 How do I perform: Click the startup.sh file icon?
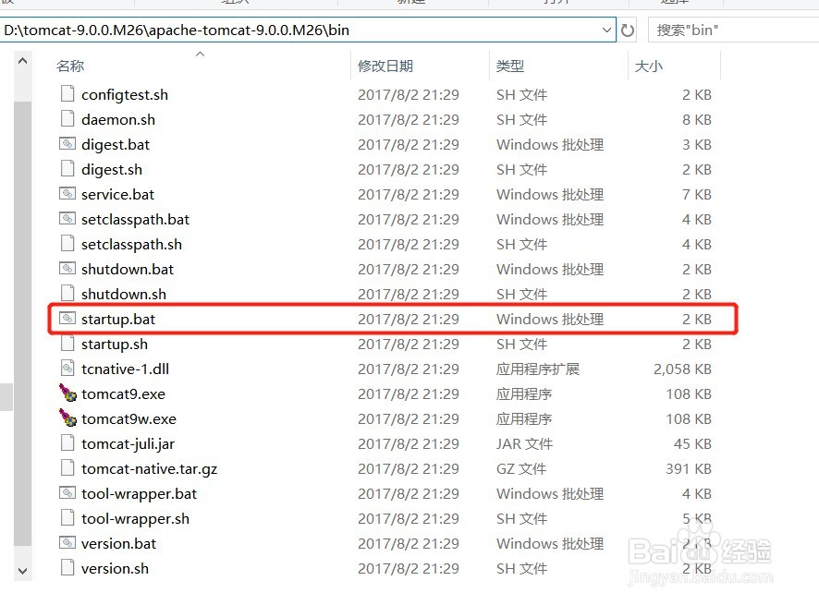[67, 344]
